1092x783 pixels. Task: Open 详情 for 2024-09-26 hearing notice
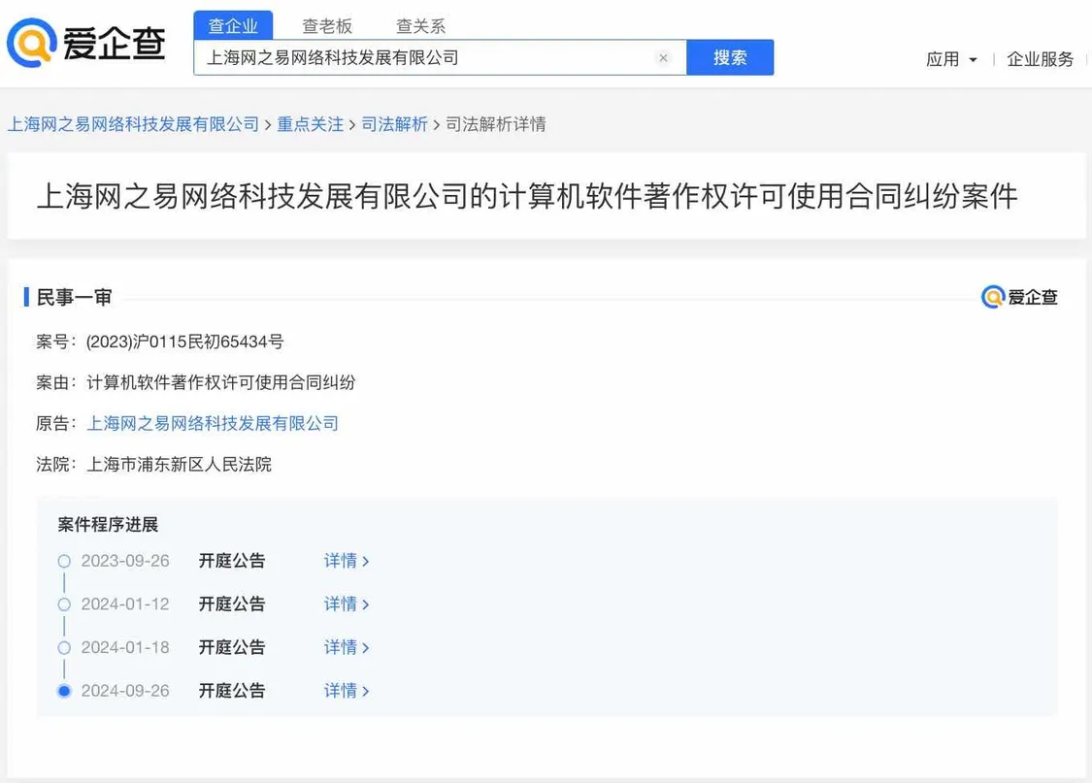point(347,691)
